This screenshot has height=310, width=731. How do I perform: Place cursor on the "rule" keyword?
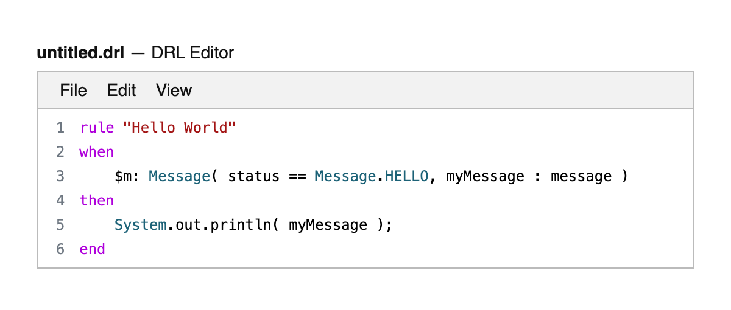97,128
